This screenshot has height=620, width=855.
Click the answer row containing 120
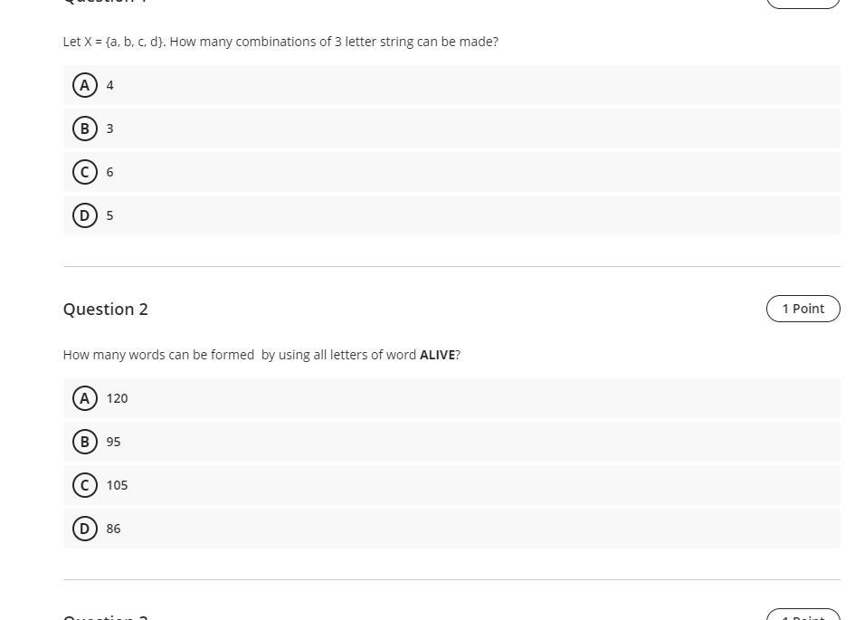pos(451,398)
